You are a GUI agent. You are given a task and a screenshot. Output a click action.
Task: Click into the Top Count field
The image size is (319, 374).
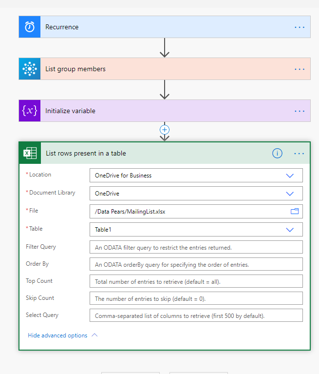(196, 281)
